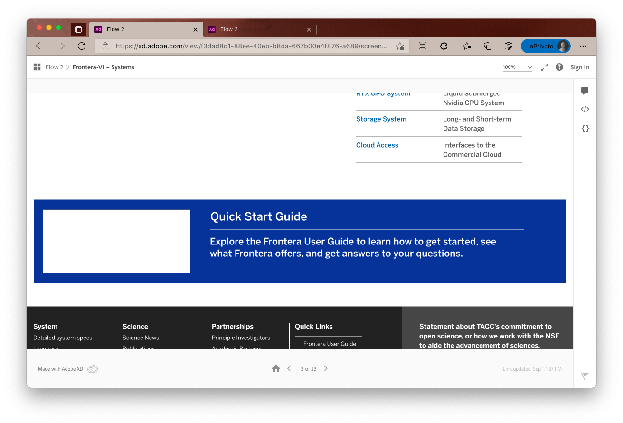Reload the page
Image resolution: width=623 pixels, height=423 pixels.
[82, 46]
